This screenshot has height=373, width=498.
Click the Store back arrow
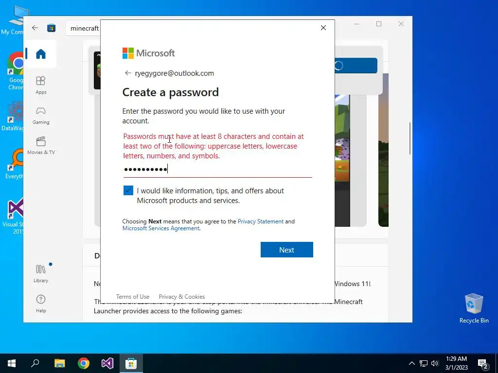click(x=35, y=28)
